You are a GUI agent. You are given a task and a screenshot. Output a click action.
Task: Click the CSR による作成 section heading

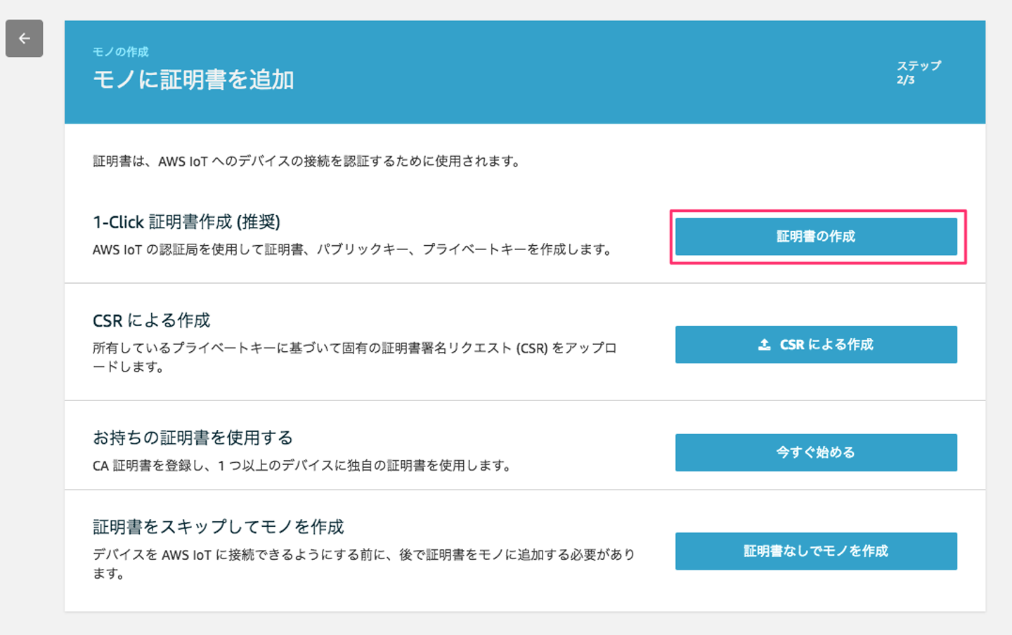[151, 320]
